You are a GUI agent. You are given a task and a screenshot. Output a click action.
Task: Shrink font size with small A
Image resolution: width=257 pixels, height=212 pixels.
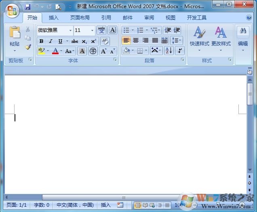coord(112,51)
